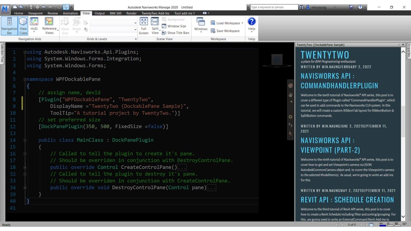Click the Sheet Browser icon in status bar

tap(371, 225)
